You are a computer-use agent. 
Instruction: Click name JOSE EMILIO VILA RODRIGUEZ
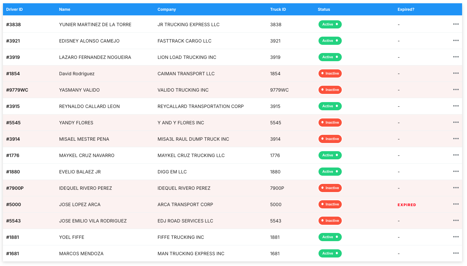[x=93, y=221]
